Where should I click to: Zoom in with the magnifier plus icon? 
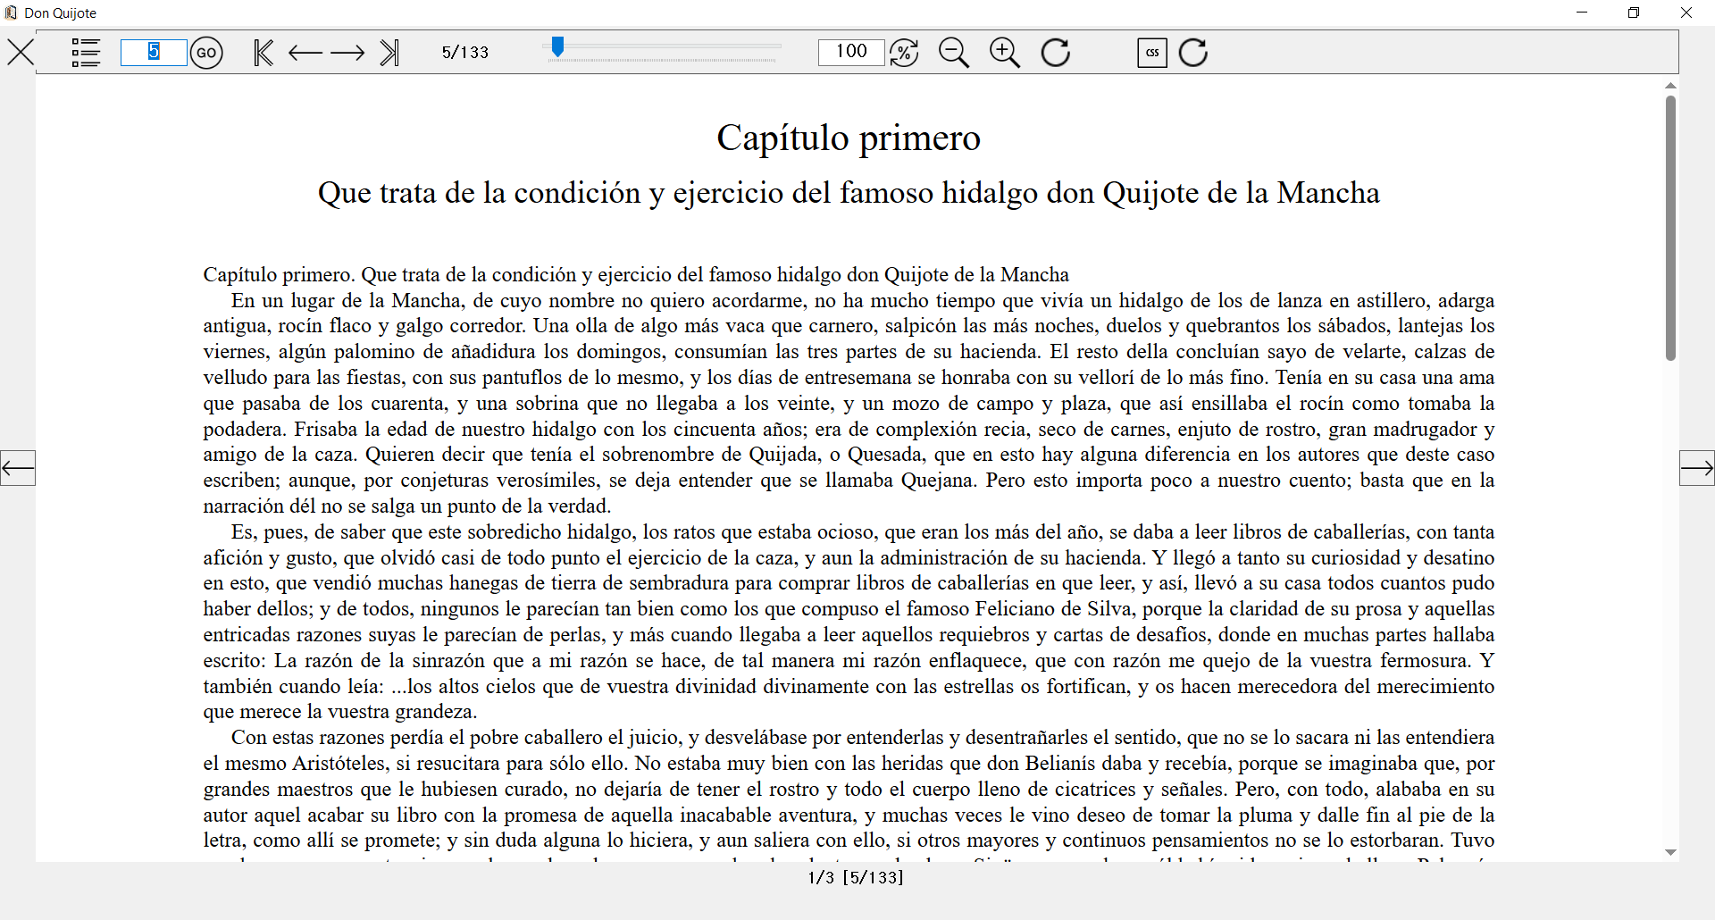click(1004, 53)
